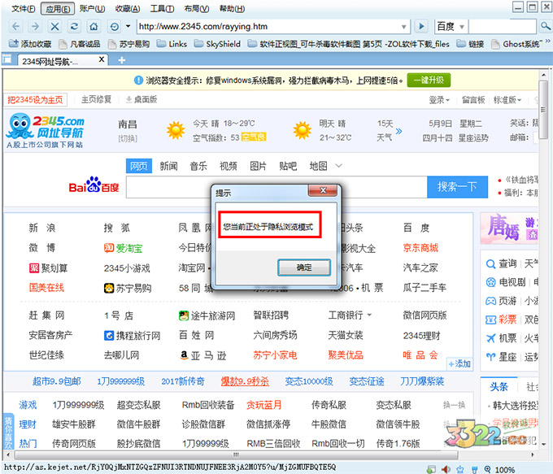The width and height of the screenshot is (553, 474).
Task: Click the magnifier search icon in toolbar
Action: pos(545,26)
